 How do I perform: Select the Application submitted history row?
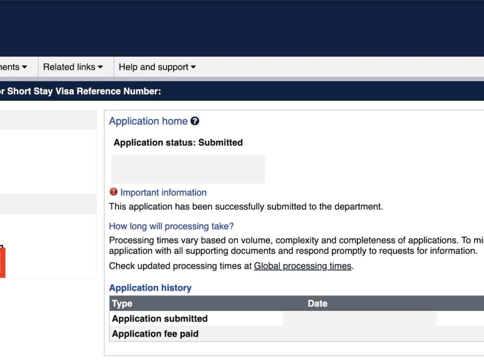click(x=160, y=318)
